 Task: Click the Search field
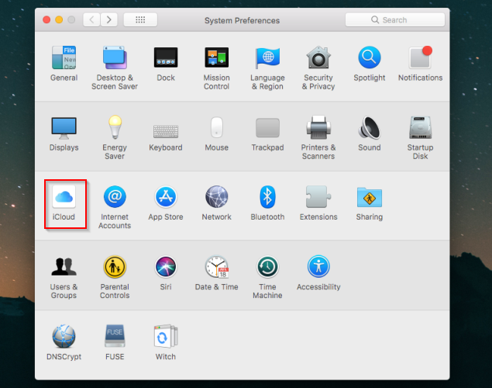click(395, 19)
